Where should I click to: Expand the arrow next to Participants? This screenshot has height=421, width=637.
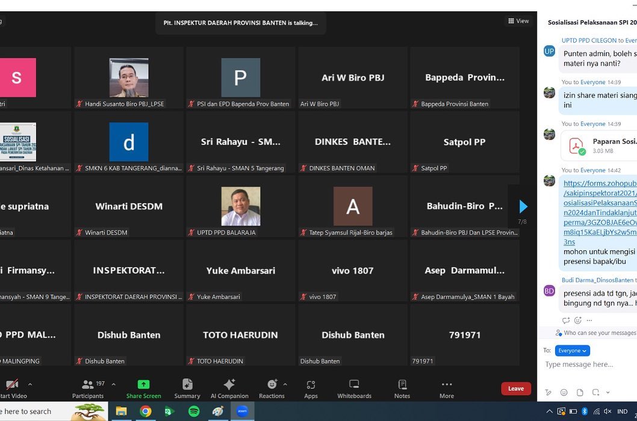114,384
